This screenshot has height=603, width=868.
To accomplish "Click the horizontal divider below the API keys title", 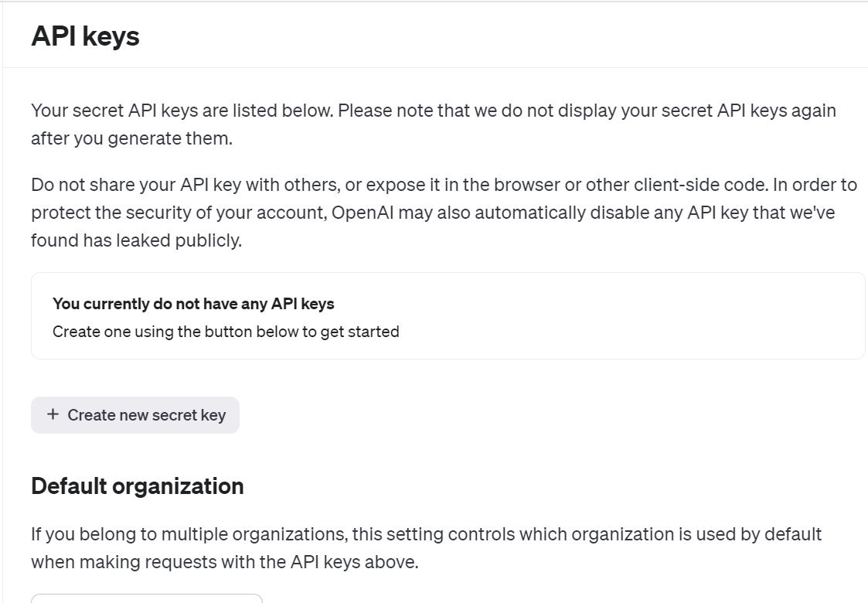I will [x=435, y=67].
